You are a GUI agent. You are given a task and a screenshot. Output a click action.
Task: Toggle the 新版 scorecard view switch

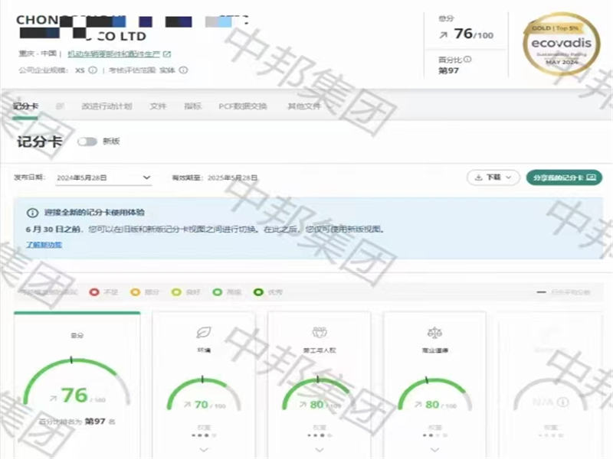tap(87, 142)
